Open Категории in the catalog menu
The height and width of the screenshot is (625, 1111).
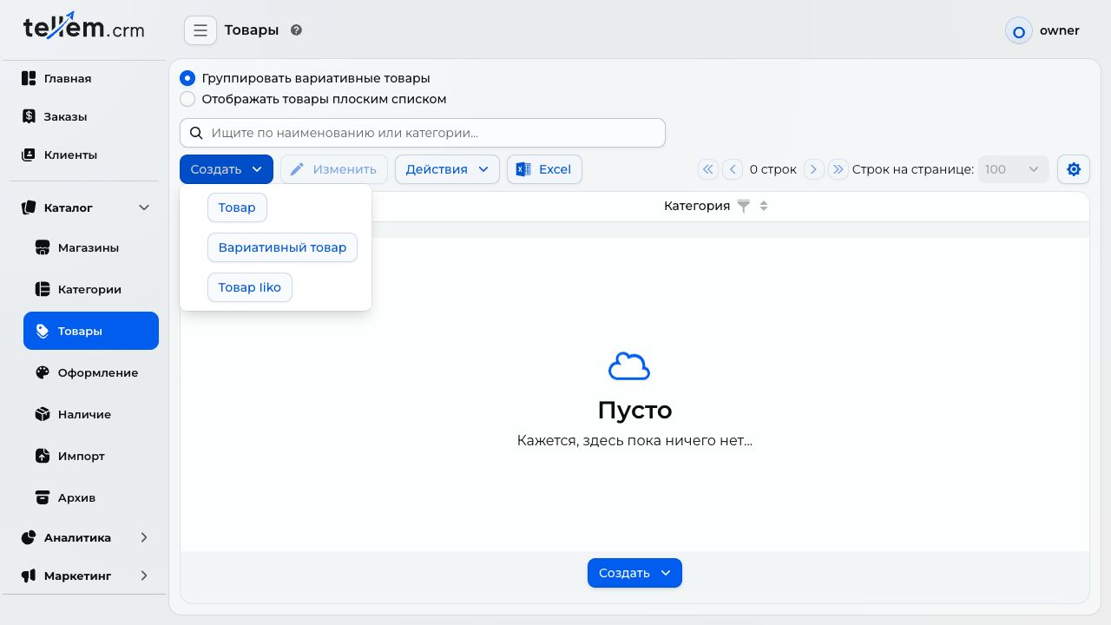click(91, 289)
